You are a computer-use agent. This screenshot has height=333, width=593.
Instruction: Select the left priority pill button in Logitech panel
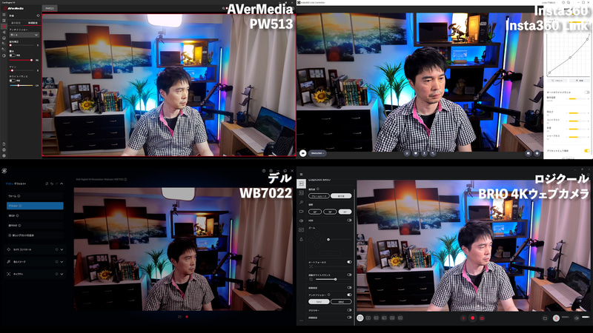pyautogui.click(x=319, y=196)
